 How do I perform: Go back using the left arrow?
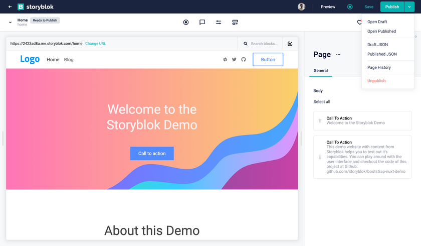[x=10, y=7]
